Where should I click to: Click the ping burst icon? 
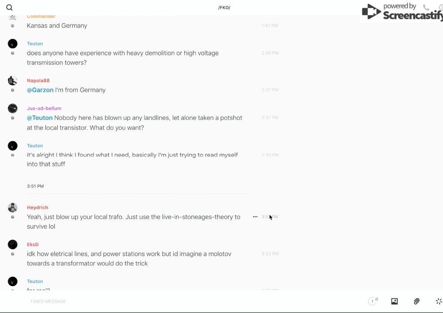click(439, 301)
